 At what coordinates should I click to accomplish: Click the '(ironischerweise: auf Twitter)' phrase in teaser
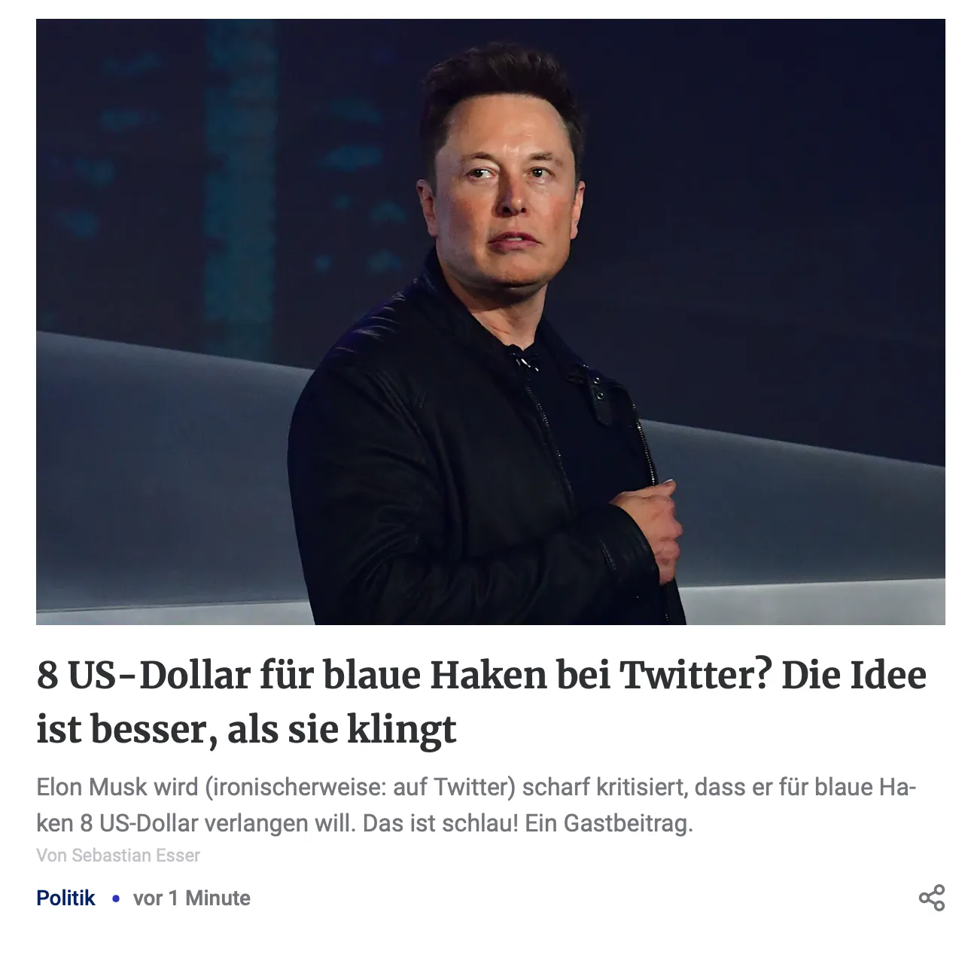pyautogui.click(x=360, y=788)
